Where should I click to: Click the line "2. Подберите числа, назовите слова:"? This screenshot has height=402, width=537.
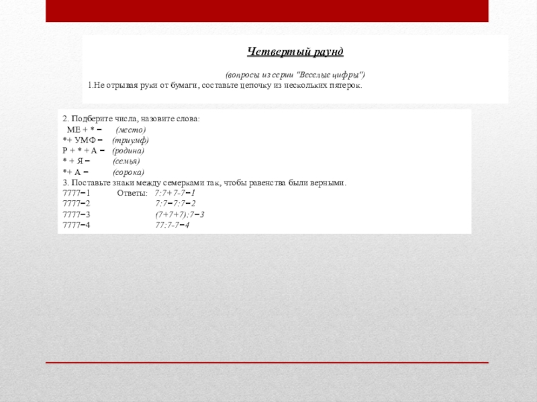(x=131, y=119)
